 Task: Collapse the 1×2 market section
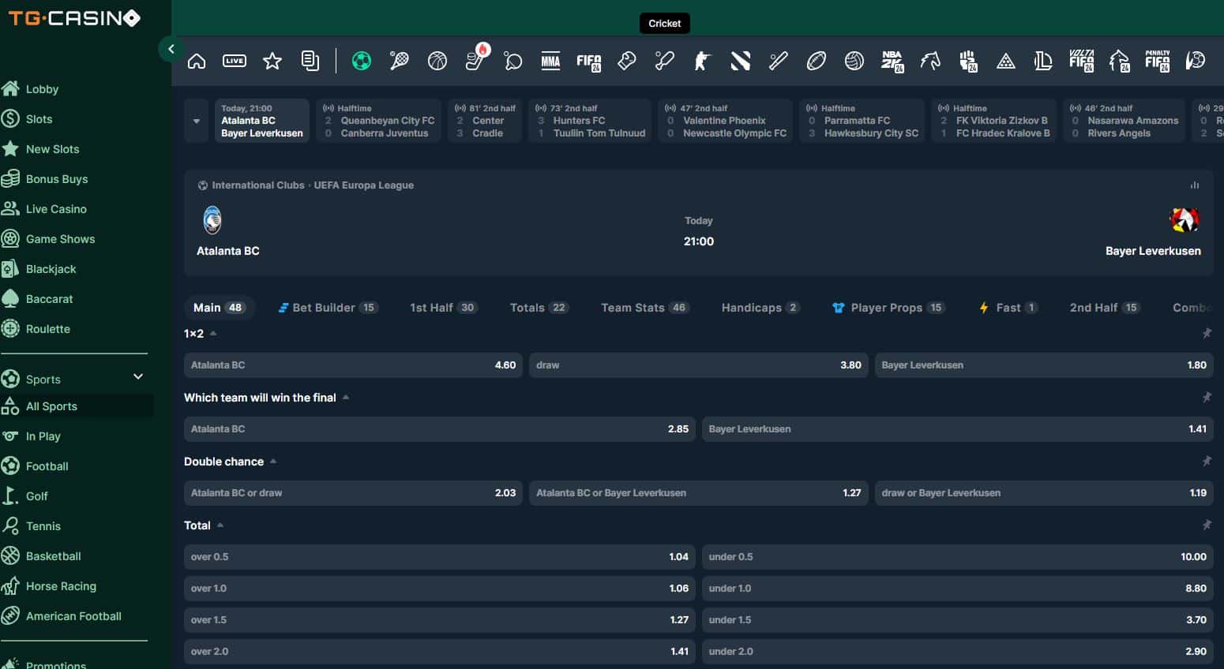pos(213,334)
